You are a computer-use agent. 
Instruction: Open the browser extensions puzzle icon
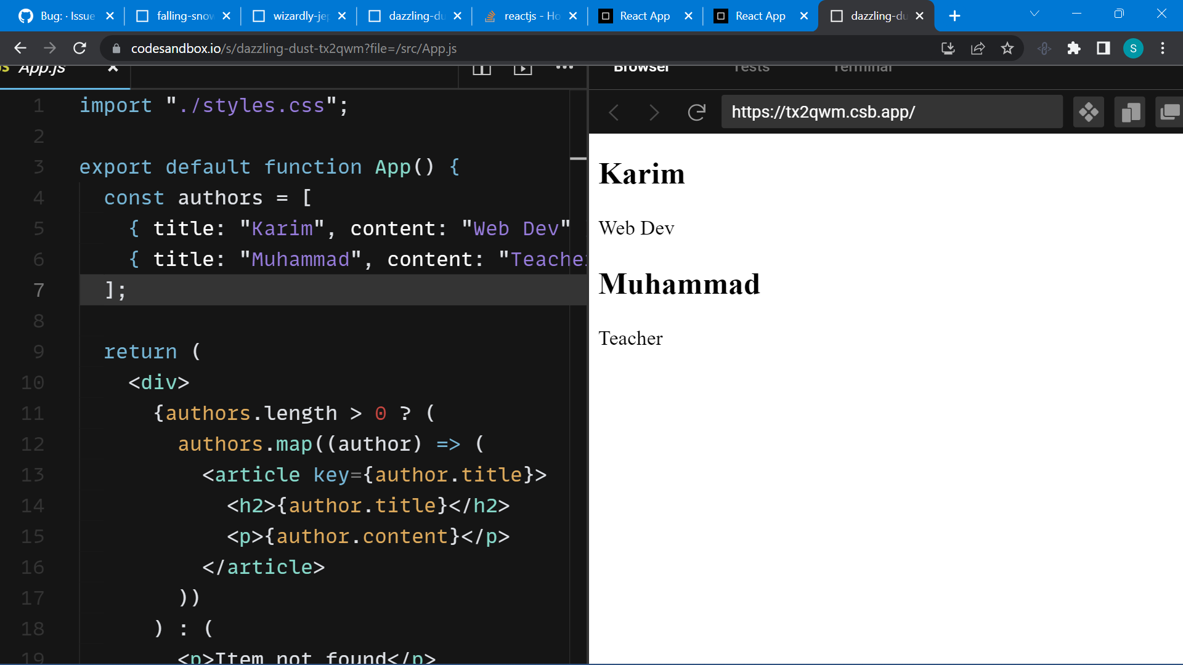tap(1074, 48)
